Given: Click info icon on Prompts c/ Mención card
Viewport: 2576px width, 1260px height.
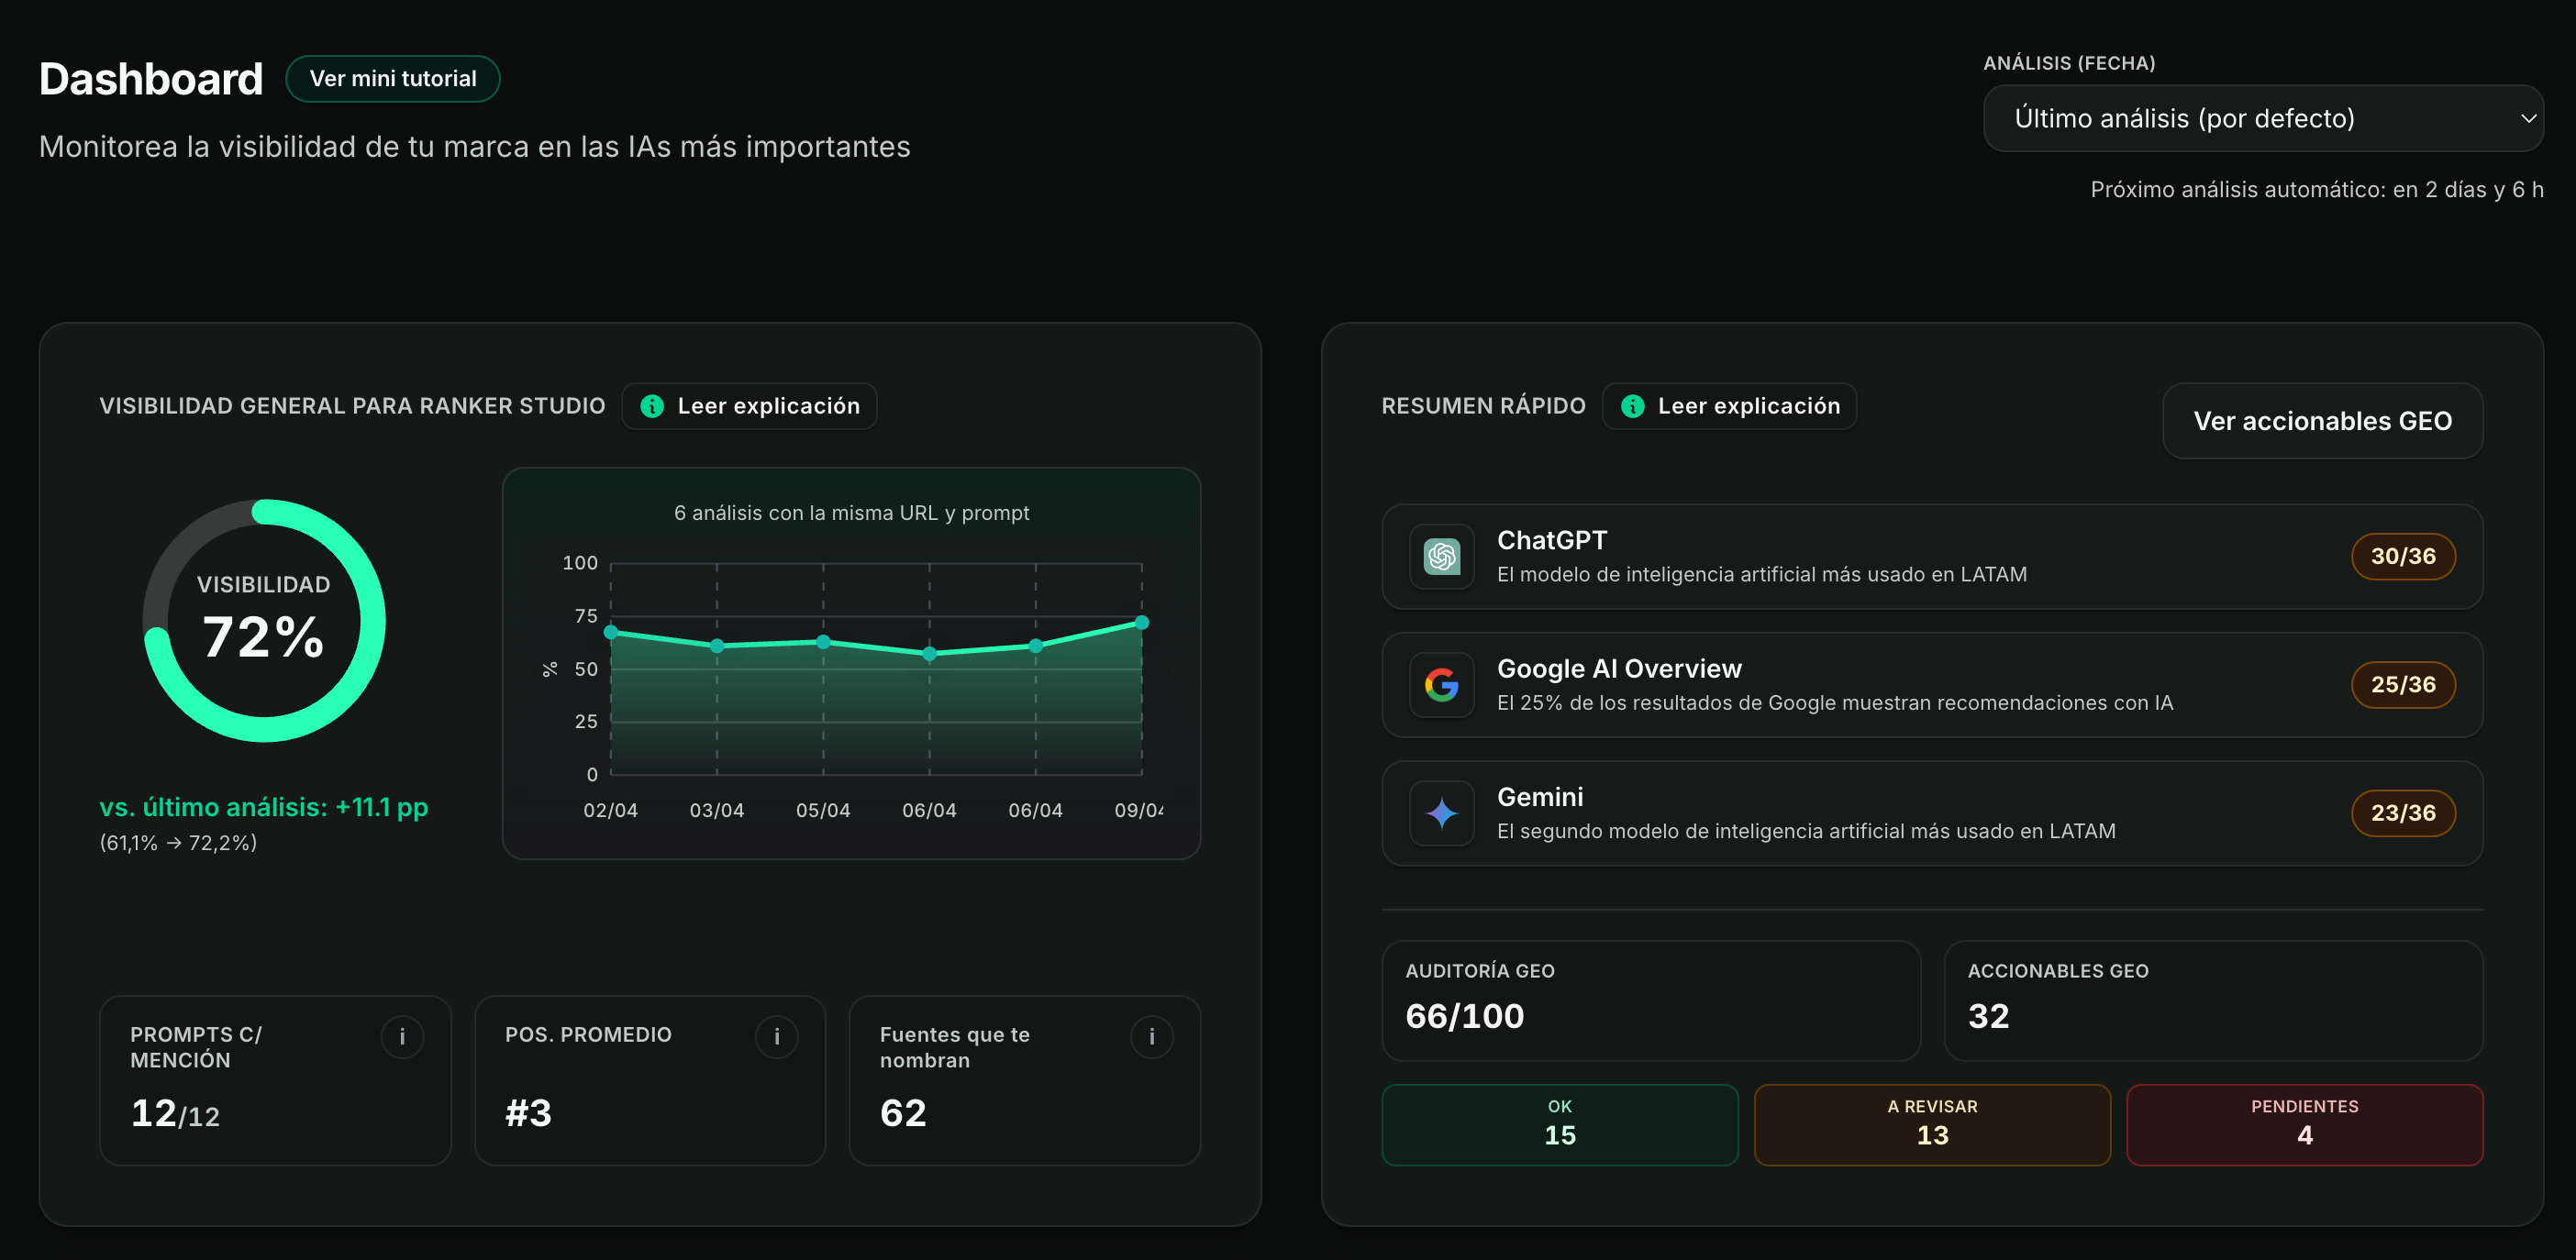Looking at the screenshot, I should coord(402,1037).
